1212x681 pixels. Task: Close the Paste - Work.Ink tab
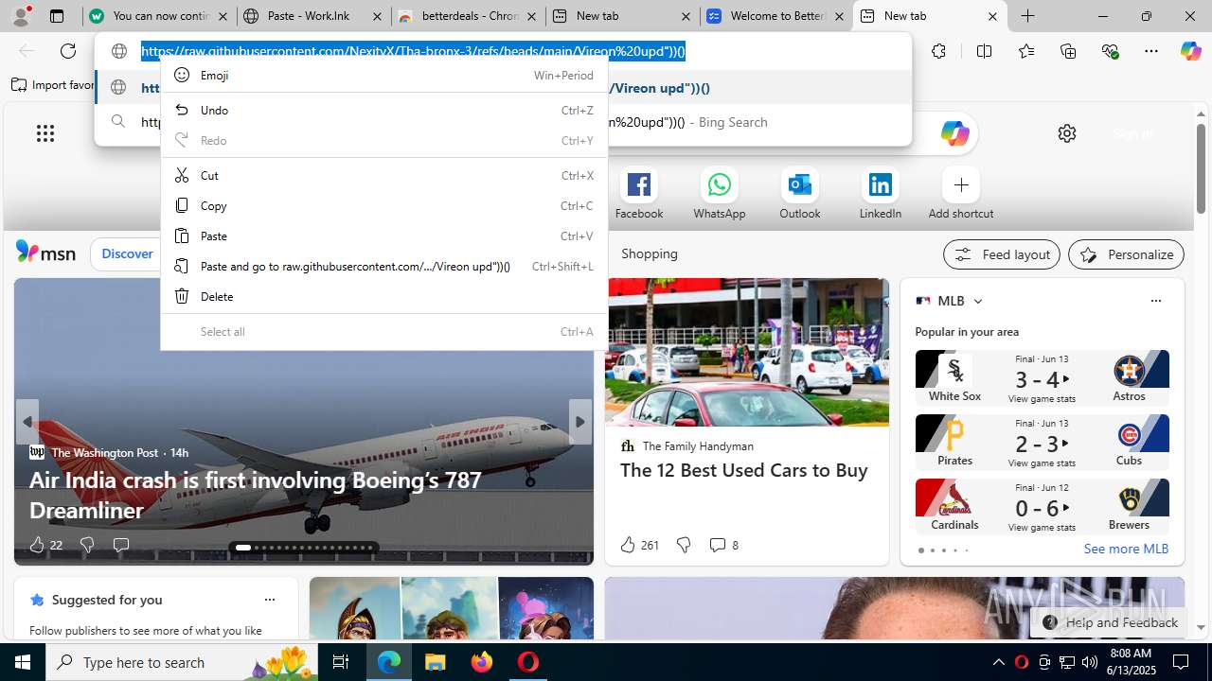(376, 16)
